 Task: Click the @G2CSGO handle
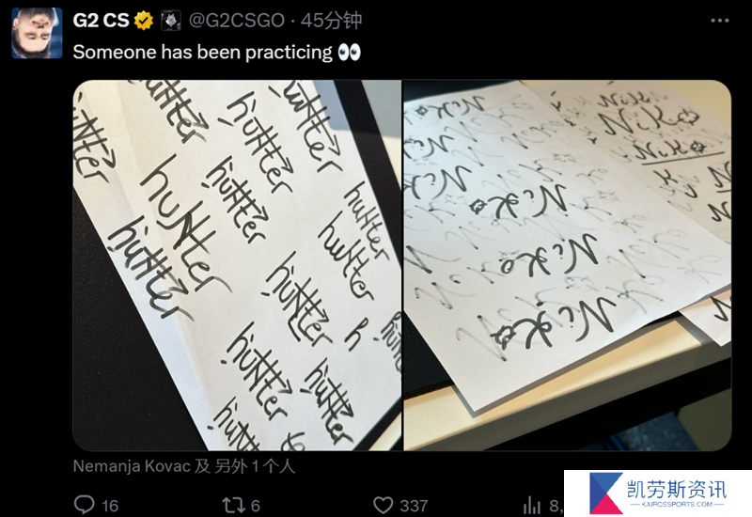click(237, 21)
